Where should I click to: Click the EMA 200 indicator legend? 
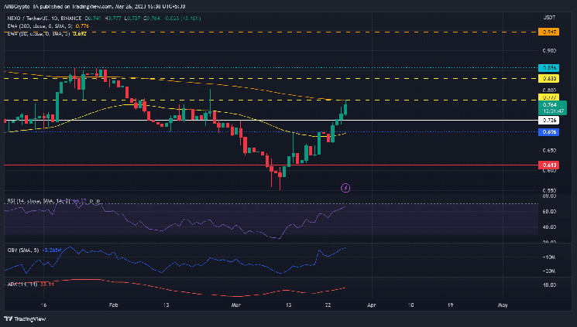point(48,26)
